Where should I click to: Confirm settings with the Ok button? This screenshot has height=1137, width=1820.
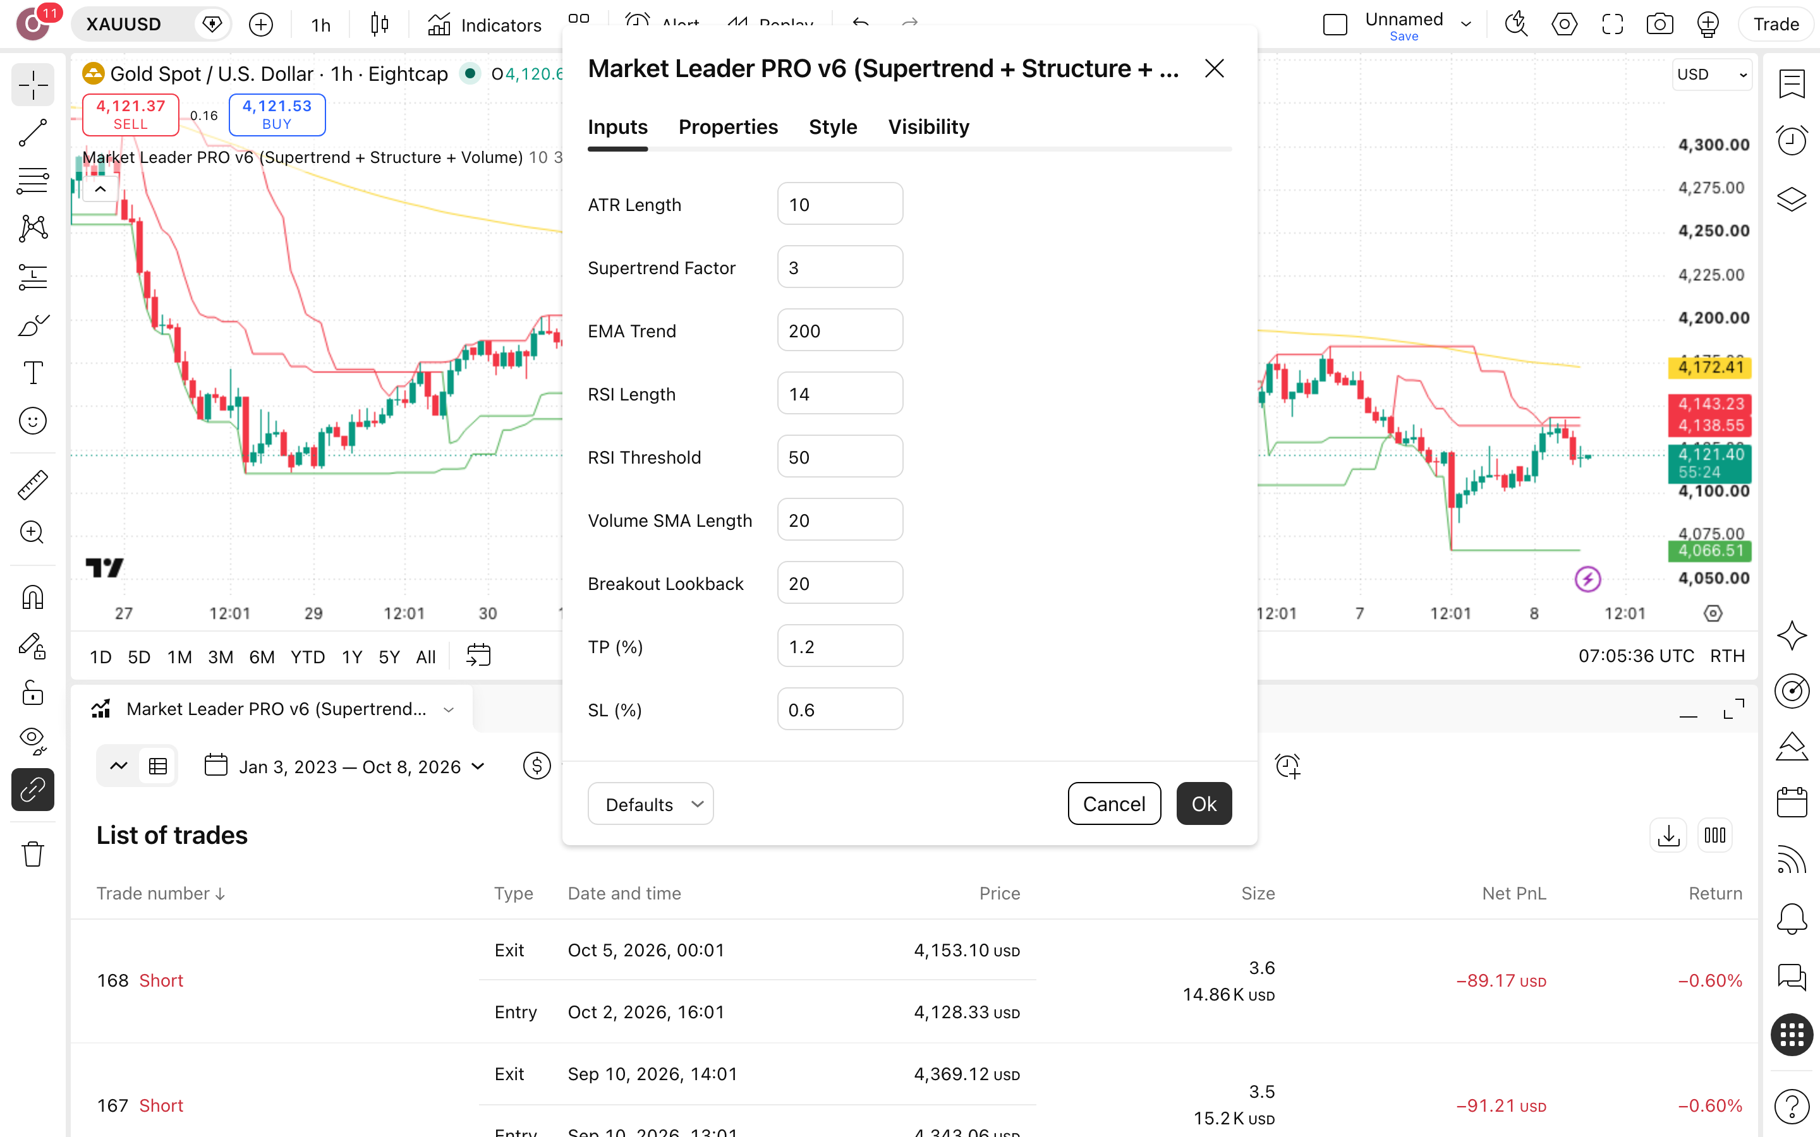pos(1203,804)
